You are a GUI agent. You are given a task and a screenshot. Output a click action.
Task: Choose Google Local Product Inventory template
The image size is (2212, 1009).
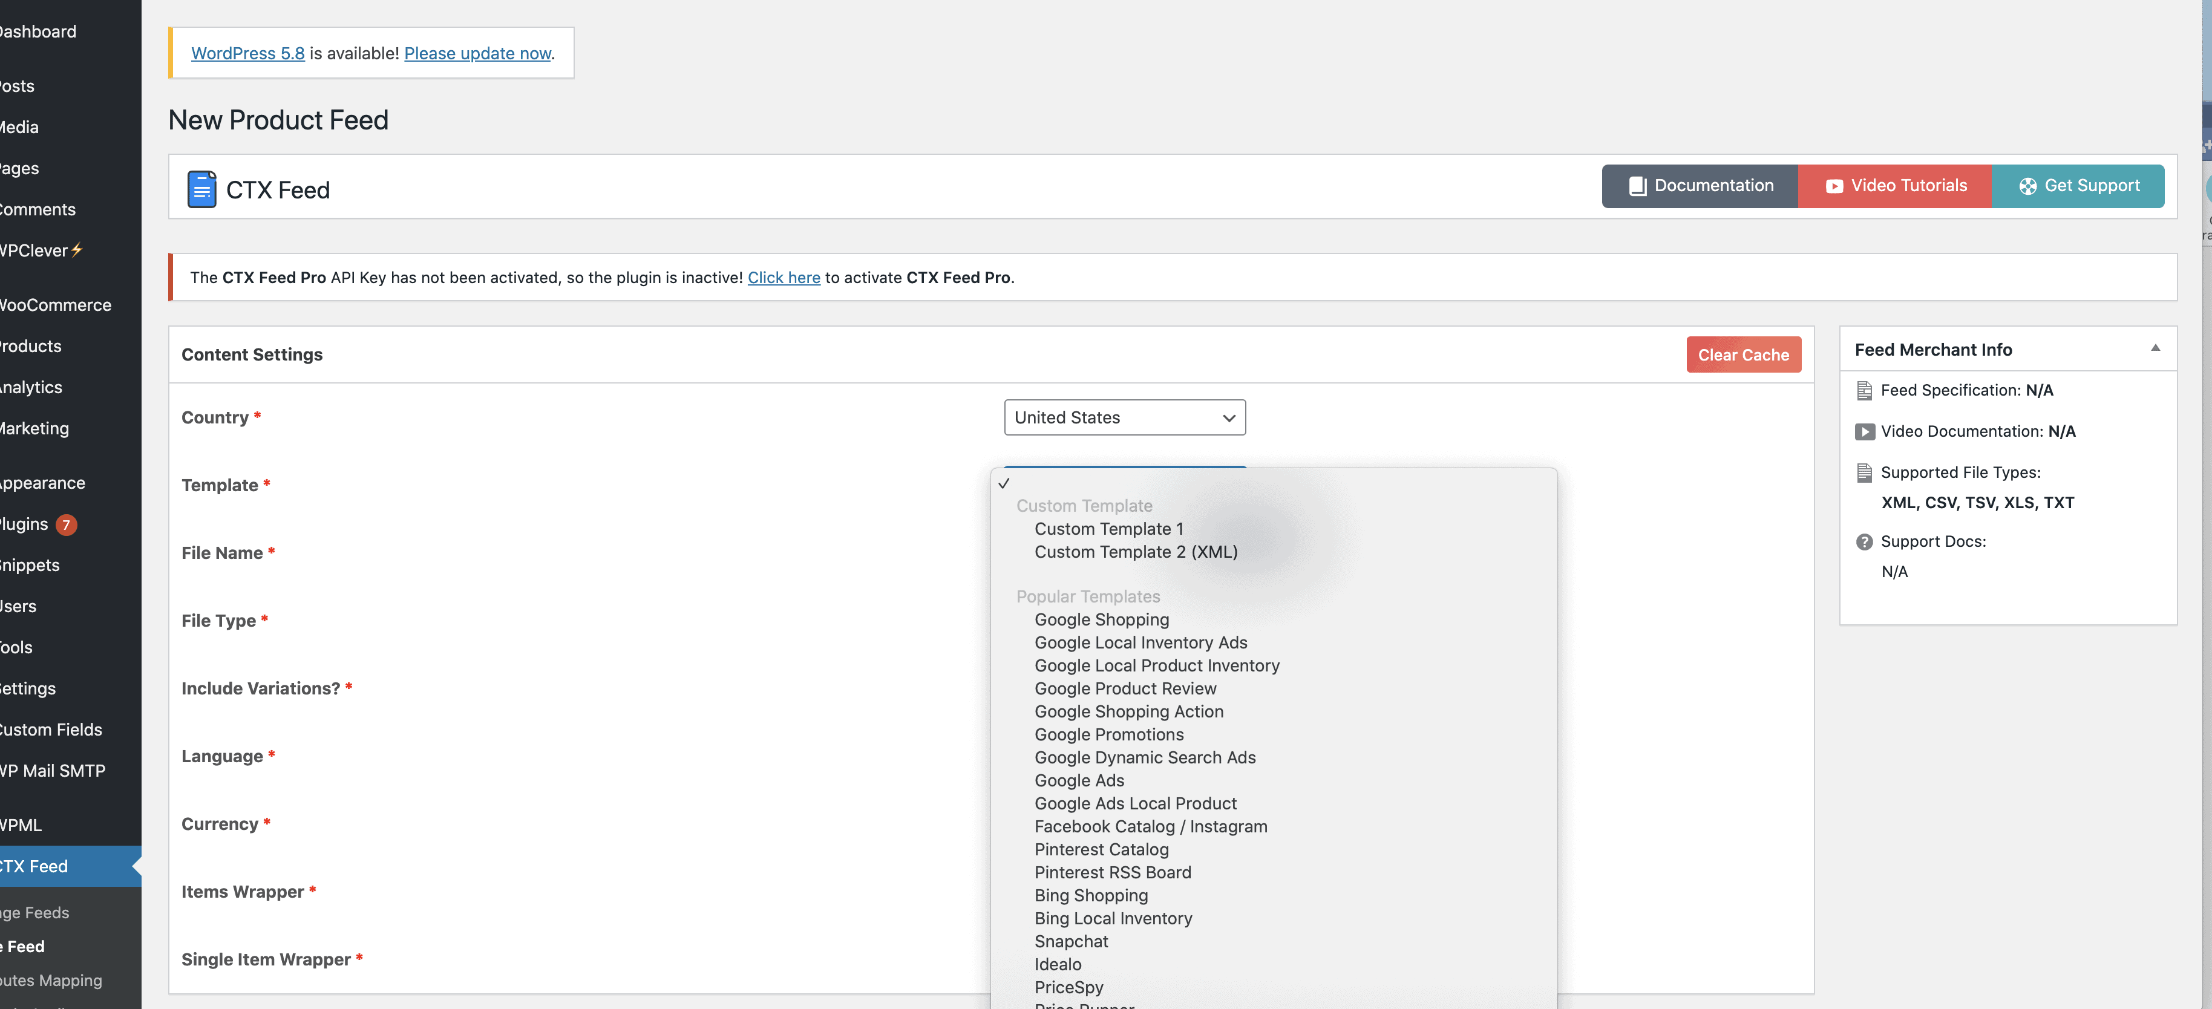click(x=1157, y=667)
